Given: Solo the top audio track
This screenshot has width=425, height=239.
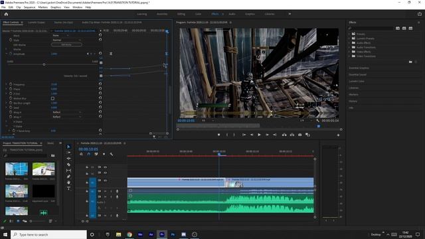Looking at the screenshot, I should tap(111, 191).
